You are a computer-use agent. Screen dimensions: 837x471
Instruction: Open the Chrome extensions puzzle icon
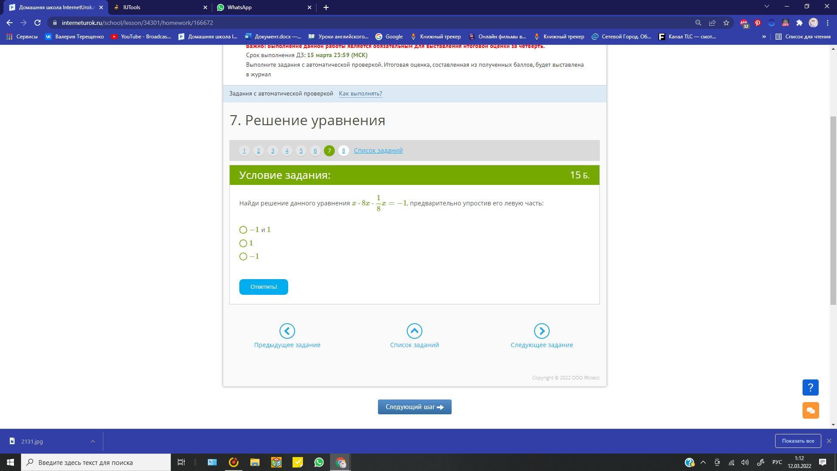[799, 23]
